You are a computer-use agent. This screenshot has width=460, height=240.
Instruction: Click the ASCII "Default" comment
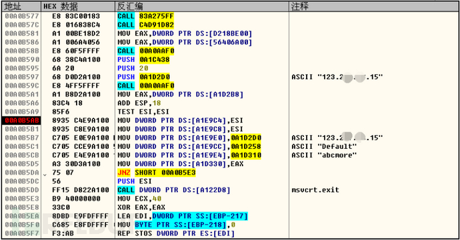(x=324, y=146)
